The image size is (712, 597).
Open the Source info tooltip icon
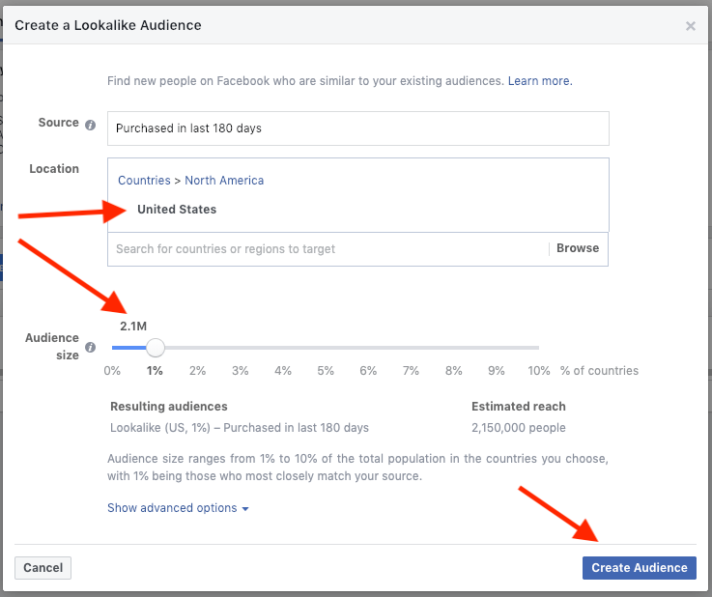pos(91,125)
